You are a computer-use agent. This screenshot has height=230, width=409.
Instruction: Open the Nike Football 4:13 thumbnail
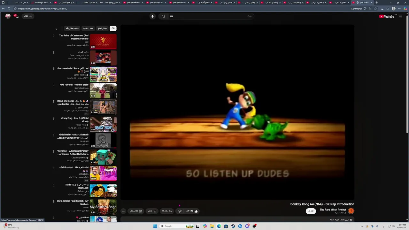point(103,91)
